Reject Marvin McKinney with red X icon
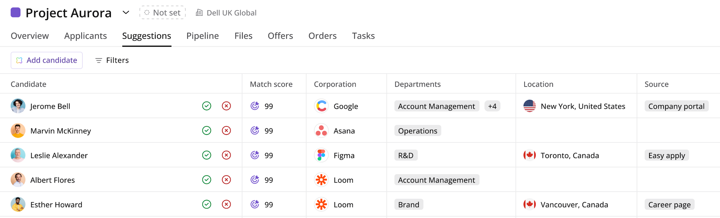The image size is (720, 218). pyautogui.click(x=226, y=131)
